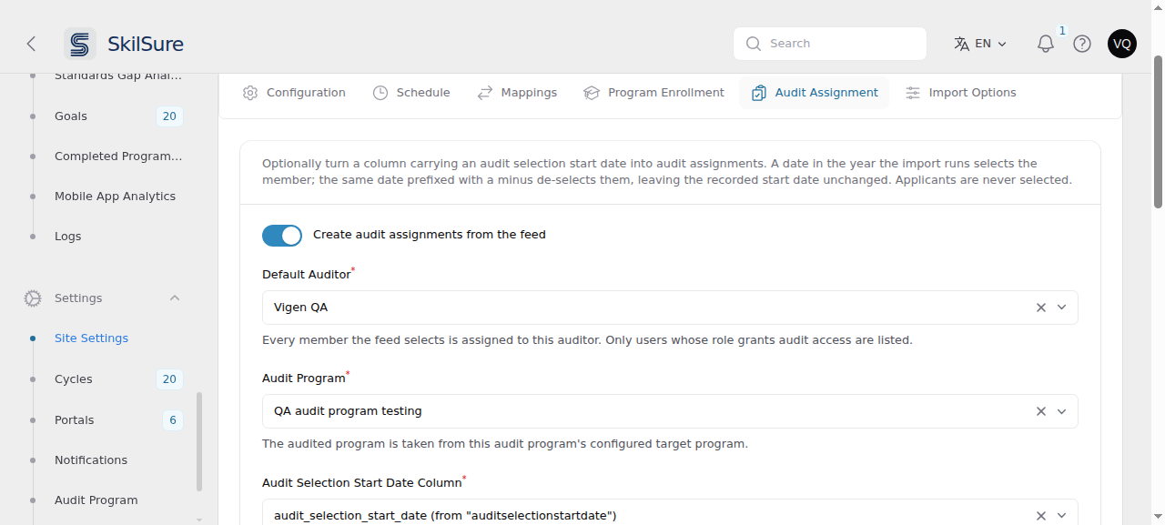The image size is (1165, 525).
Task: Click the Goals count badge 20
Action: click(169, 116)
